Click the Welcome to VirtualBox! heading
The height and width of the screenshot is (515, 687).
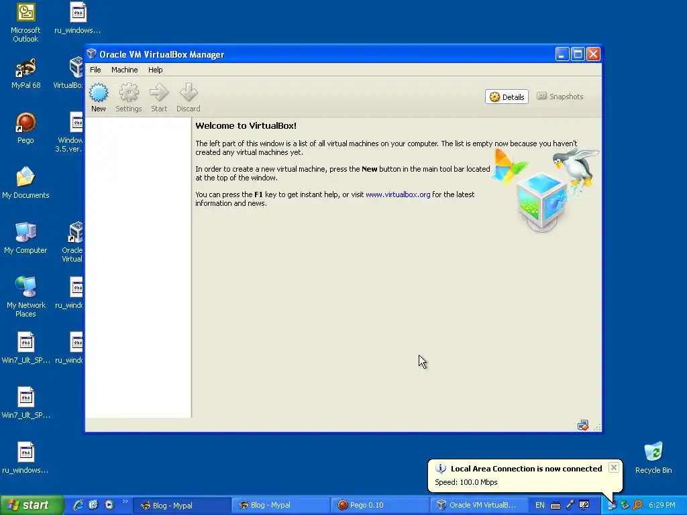pos(246,125)
